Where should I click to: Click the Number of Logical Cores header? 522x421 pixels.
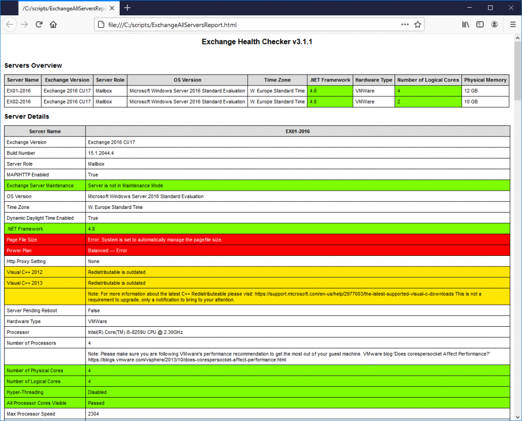(428, 80)
